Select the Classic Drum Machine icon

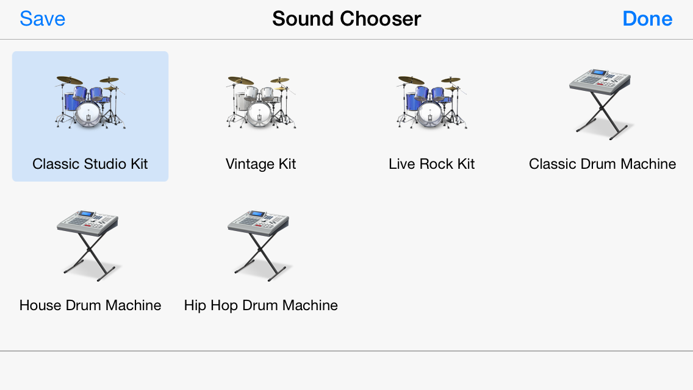tap(602, 104)
